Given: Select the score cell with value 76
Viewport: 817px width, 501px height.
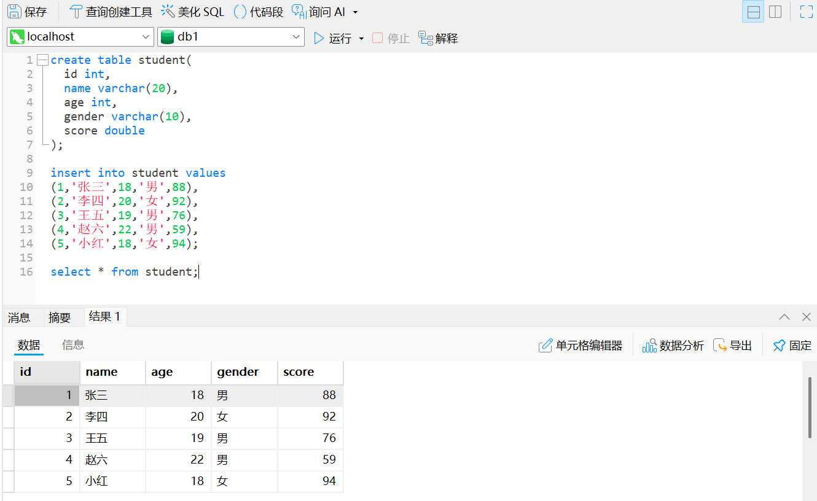Looking at the screenshot, I should click(x=310, y=438).
